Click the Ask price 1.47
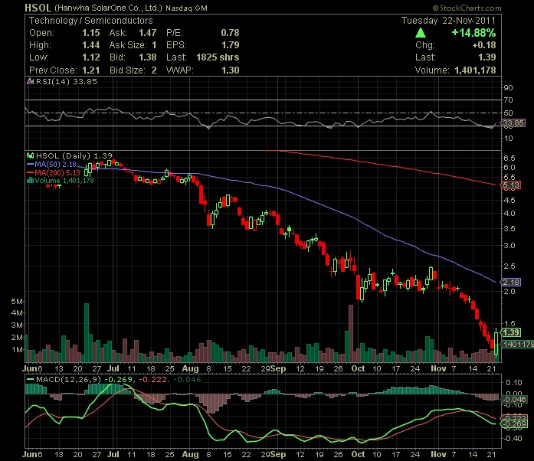534x461 pixels. [x=147, y=33]
